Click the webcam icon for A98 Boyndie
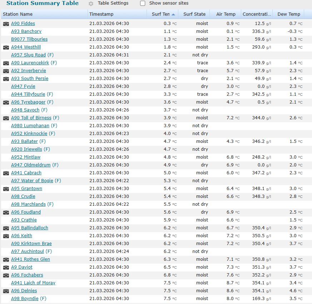Viewport: 312px width, 304px height. pos(6,298)
